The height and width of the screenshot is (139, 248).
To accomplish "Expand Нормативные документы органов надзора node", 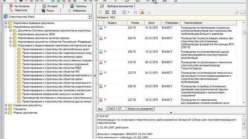I will (10, 38).
